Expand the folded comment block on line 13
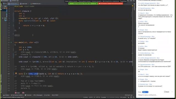The width and height of the screenshot is (176, 99). [13, 34]
